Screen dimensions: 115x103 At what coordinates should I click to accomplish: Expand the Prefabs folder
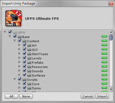pyautogui.click(x=20, y=62)
